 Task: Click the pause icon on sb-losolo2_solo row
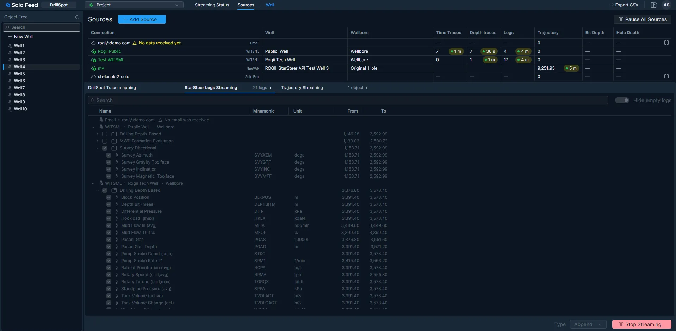(666, 76)
